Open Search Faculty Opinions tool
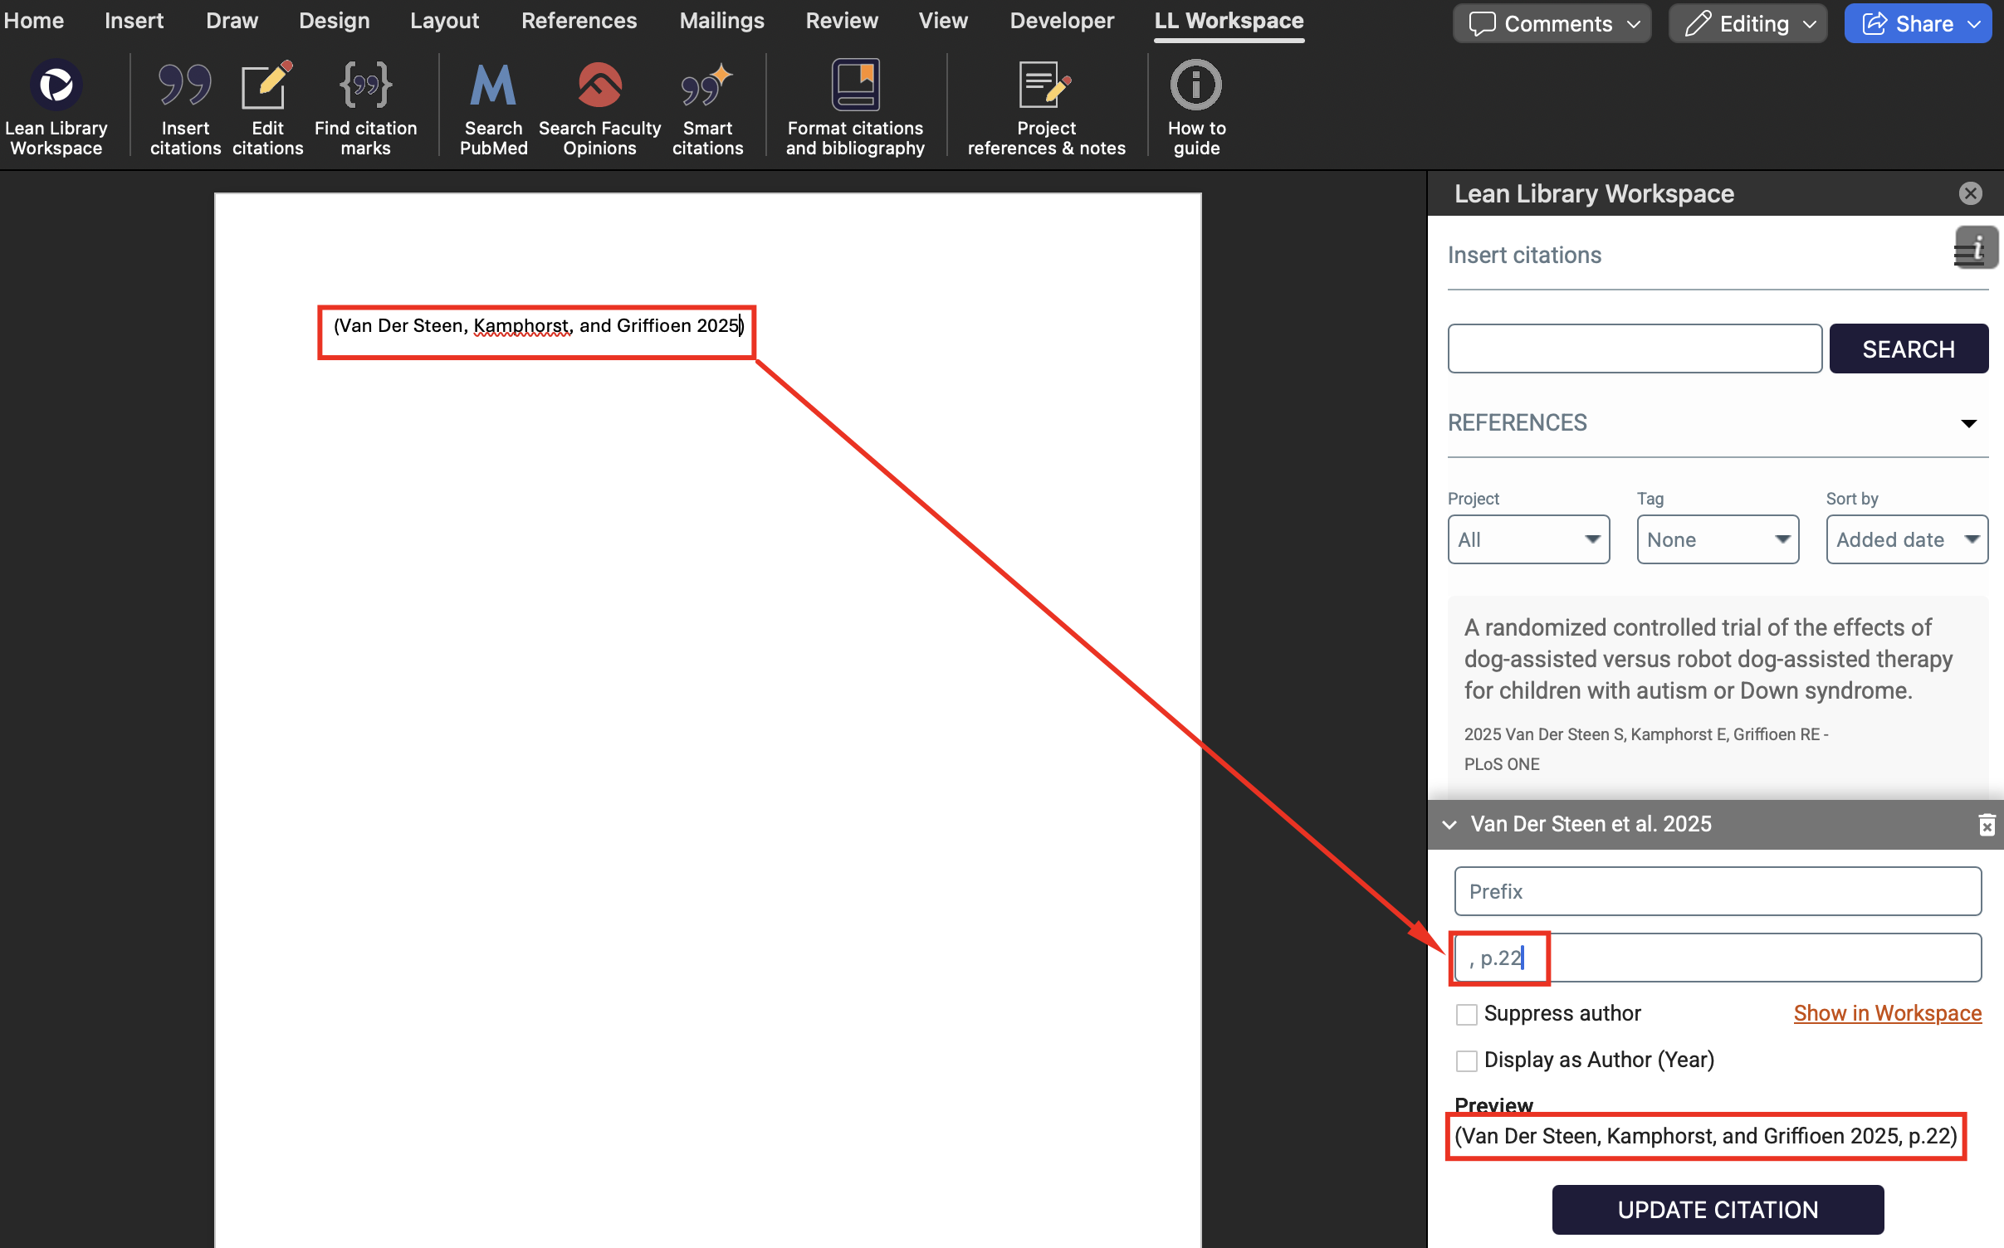The width and height of the screenshot is (2004, 1248). pos(599,85)
